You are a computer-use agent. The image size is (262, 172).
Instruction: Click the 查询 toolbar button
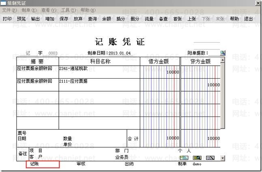tap(92, 19)
